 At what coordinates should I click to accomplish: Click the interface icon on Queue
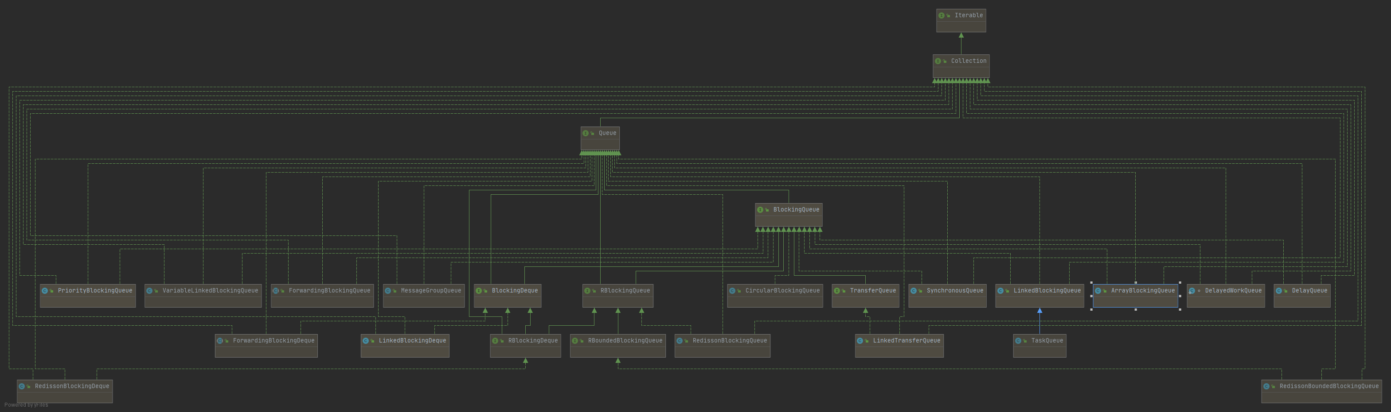[x=585, y=133]
